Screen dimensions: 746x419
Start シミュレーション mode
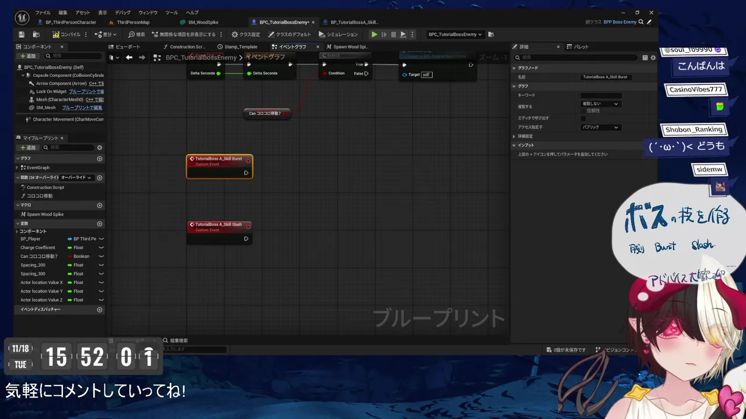[338, 34]
